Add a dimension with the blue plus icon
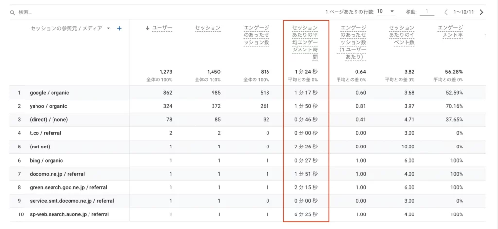498x229 pixels. 119,28
